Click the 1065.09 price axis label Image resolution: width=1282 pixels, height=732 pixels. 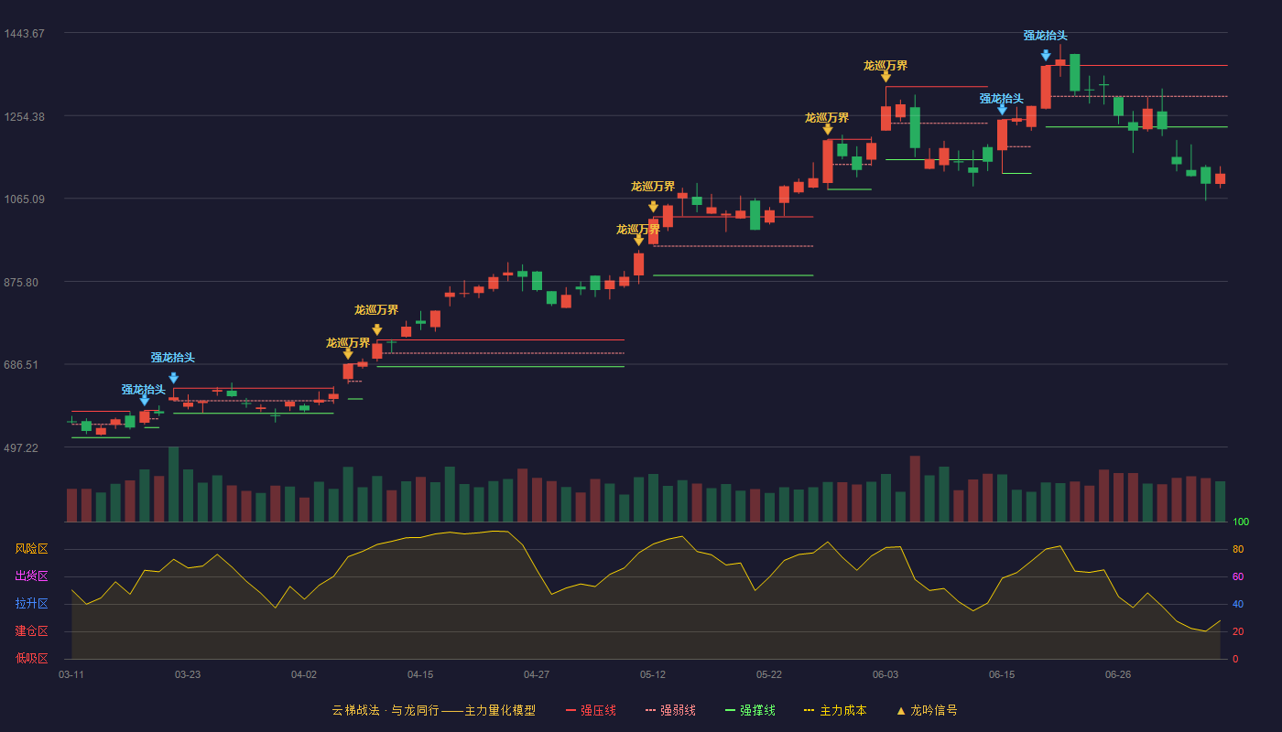click(24, 199)
